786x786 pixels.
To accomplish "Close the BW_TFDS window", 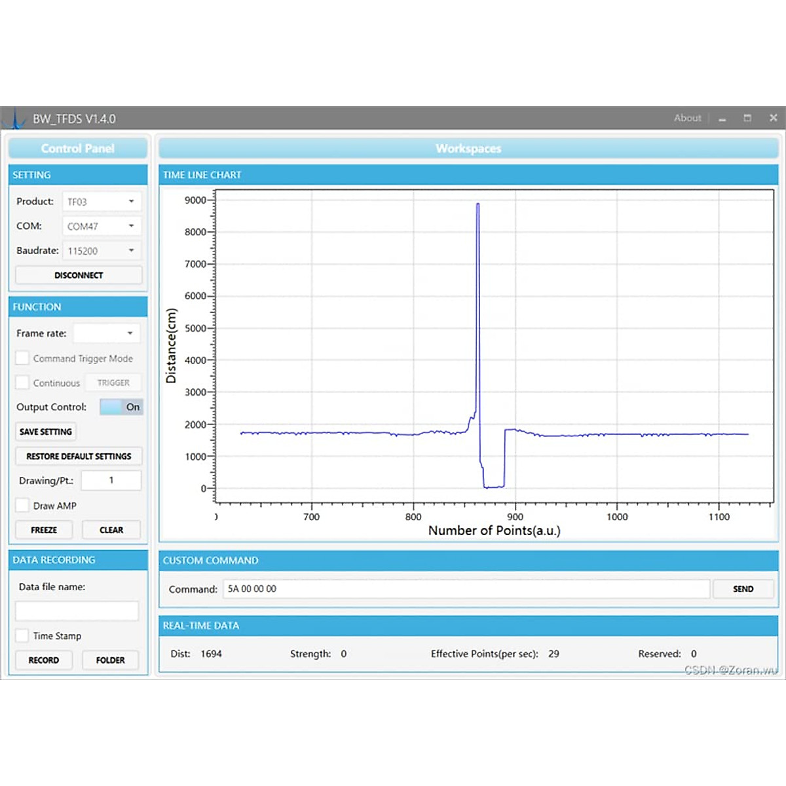I will point(773,118).
